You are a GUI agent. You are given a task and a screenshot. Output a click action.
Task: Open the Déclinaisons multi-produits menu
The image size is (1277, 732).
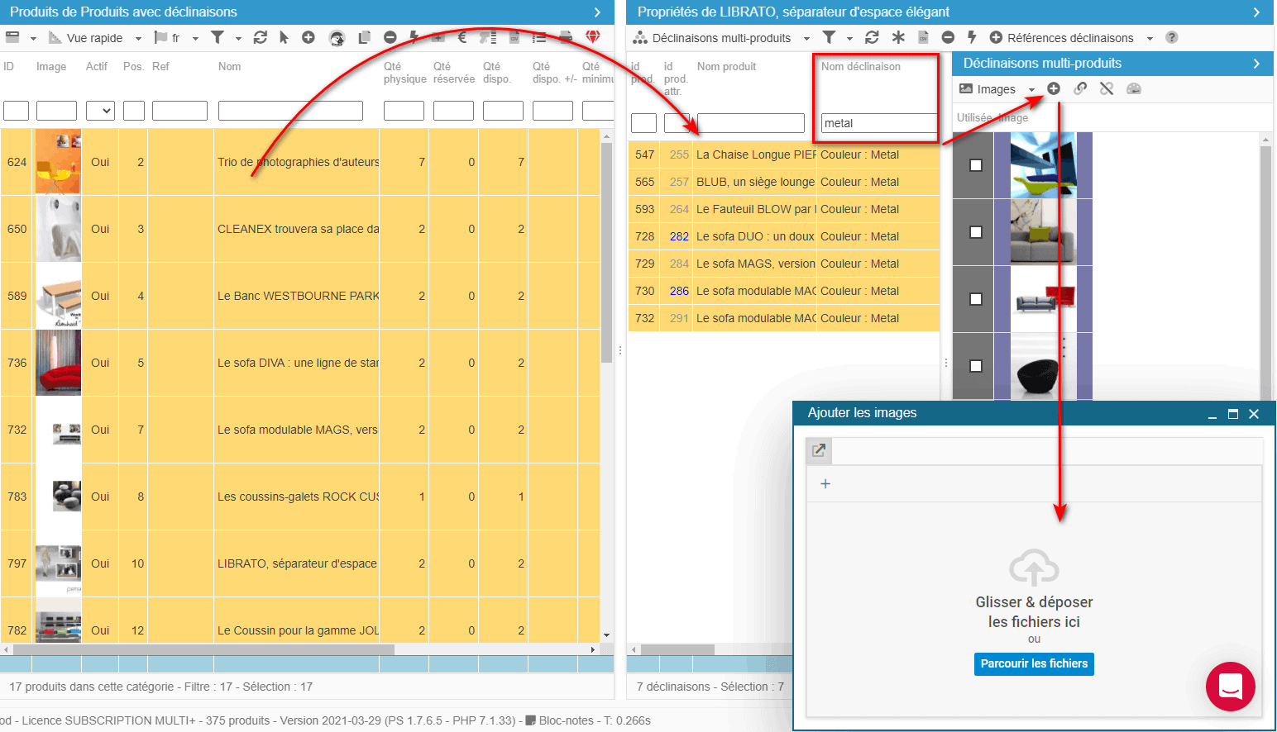click(x=721, y=38)
